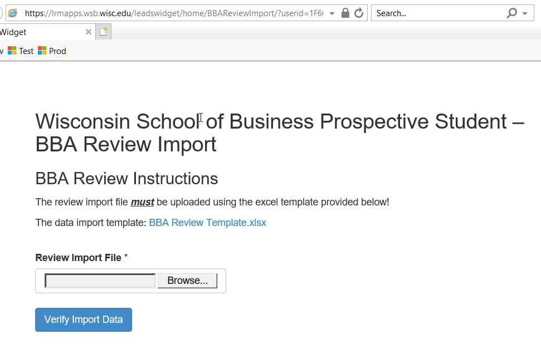Click the Internet Explorer page icon in address bar
Screen dimensions: 541x344
pos(12,13)
